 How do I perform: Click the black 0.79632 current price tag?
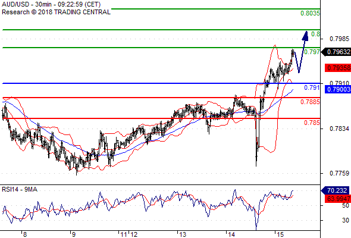click(x=336, y=52)
